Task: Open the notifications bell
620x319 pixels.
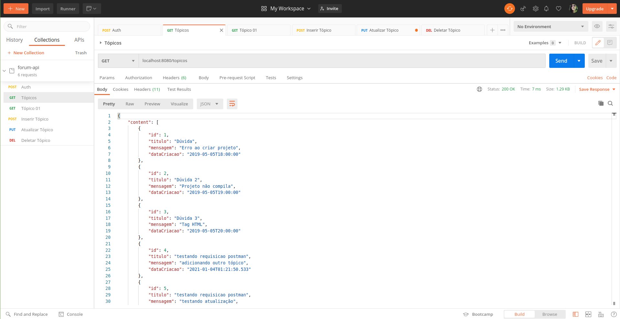Action: [546, 9]
